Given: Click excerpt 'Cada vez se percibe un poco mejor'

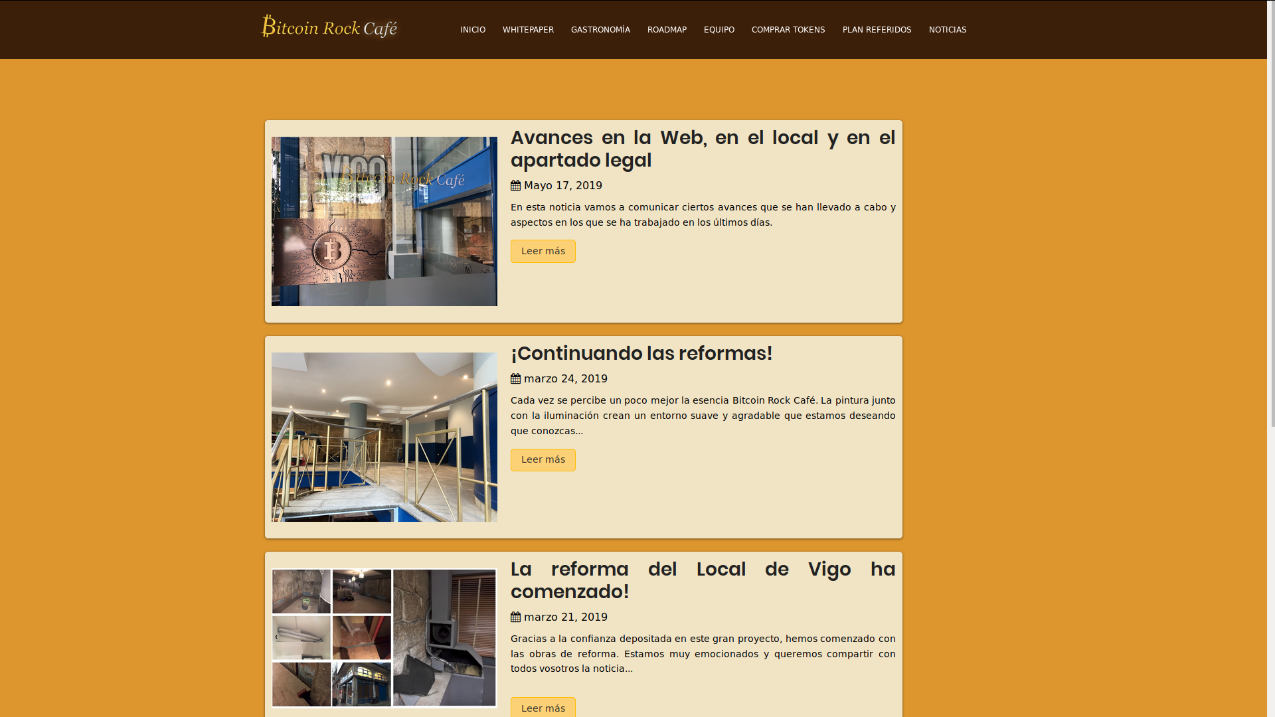Looking at the screenshot, I should [703, 416].
